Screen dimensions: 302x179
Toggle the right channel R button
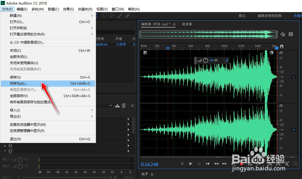coord(294,130)
